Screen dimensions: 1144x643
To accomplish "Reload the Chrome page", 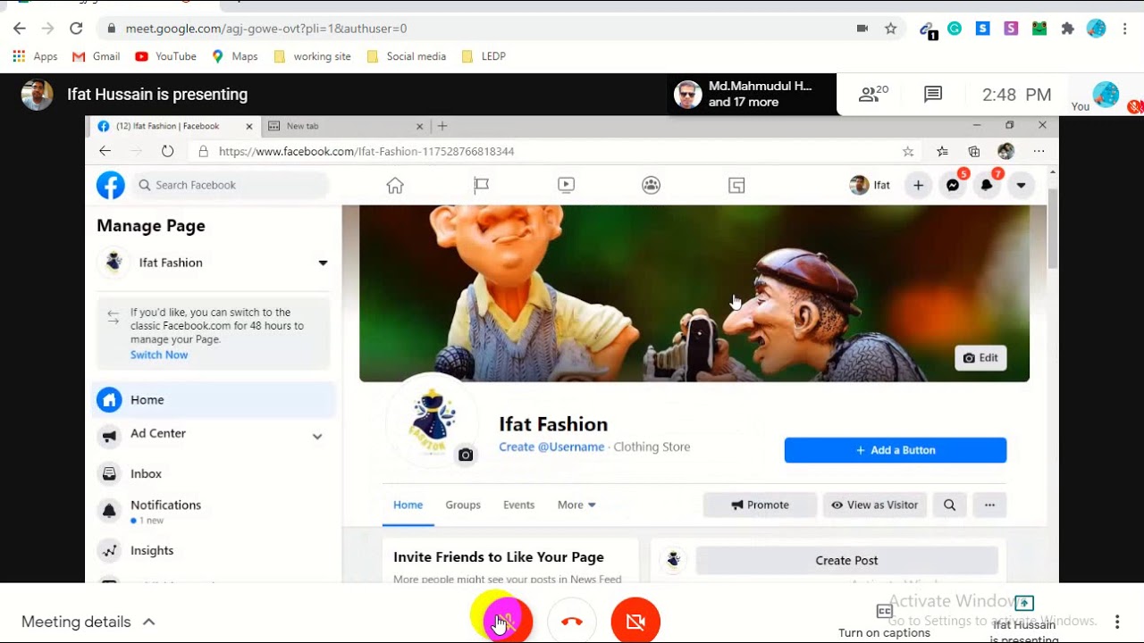I will coord(76,29).
